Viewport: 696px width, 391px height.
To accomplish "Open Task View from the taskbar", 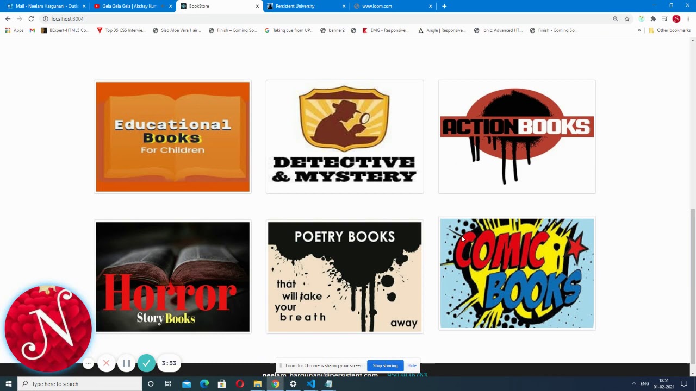I will (x=168, y=384).
